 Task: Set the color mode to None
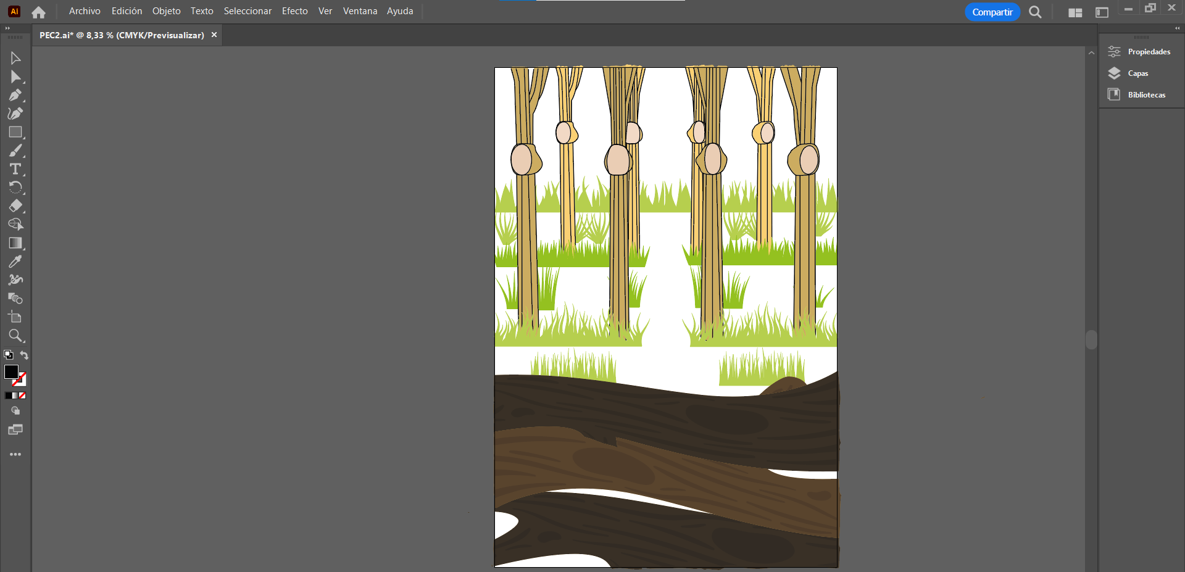coord(22,396)
